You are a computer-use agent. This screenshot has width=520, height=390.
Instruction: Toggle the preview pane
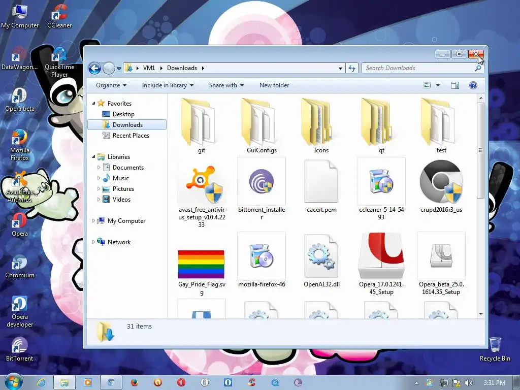(455, 85)
